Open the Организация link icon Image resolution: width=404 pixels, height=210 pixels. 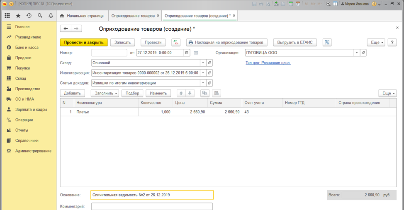[363, 53]
